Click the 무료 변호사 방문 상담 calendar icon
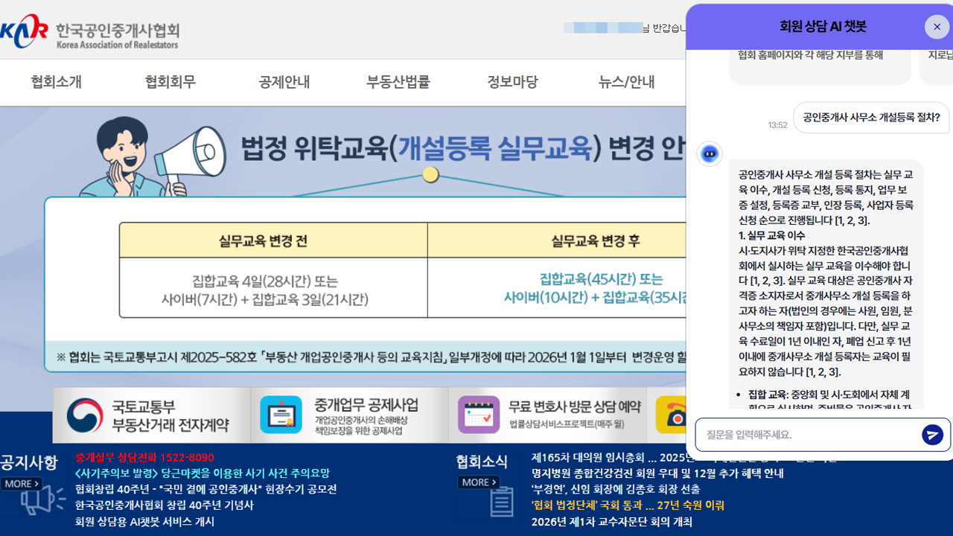The image size is (953, 536). pos(478,415)
